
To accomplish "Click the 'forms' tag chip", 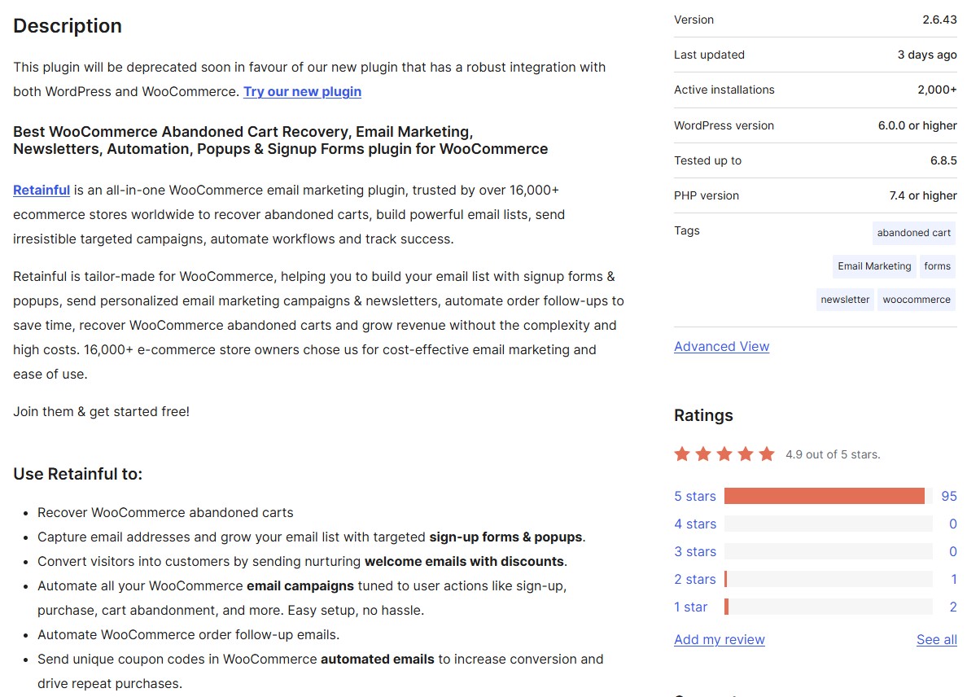I will point(937,266).
